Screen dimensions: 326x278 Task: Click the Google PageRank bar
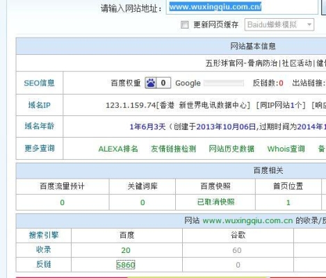[224, 83]
